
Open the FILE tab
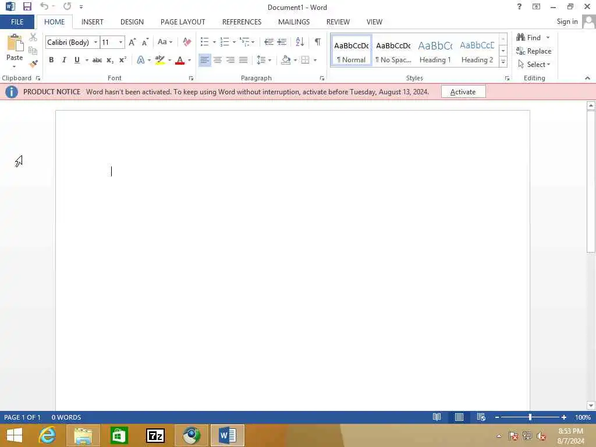tap(17, 22)
